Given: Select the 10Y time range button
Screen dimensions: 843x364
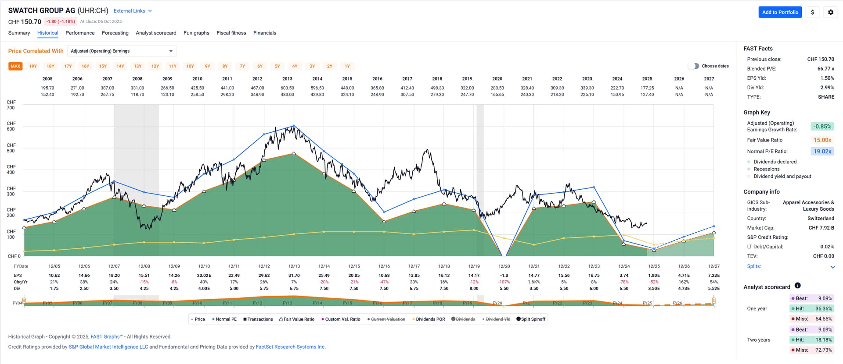Looking at the screenshot, I should click(x=190, y=67).
